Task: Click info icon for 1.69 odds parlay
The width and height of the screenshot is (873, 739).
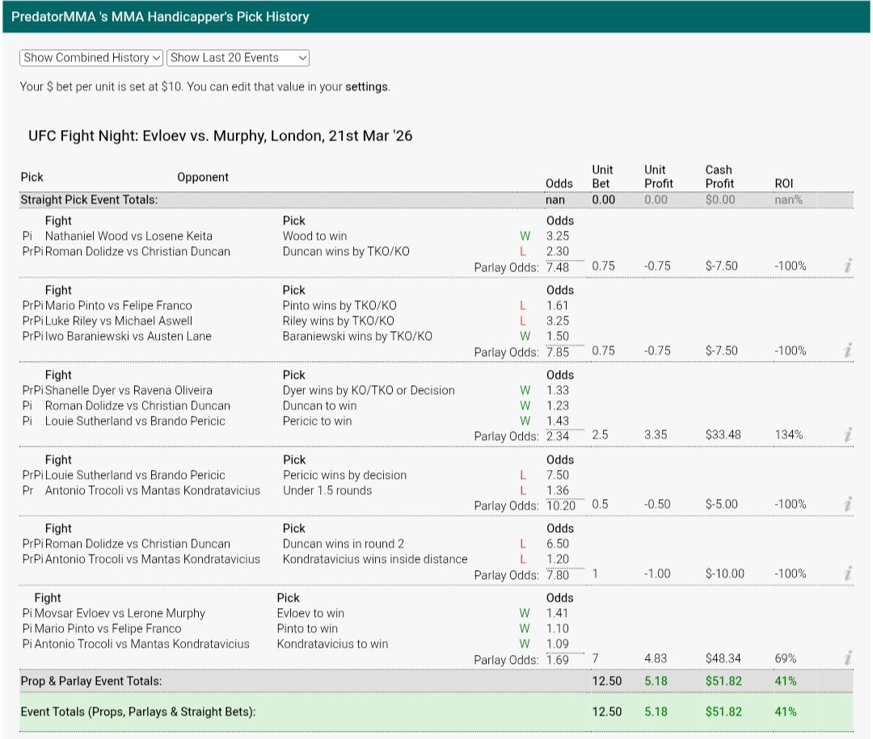Action: [x=847, y=658]
